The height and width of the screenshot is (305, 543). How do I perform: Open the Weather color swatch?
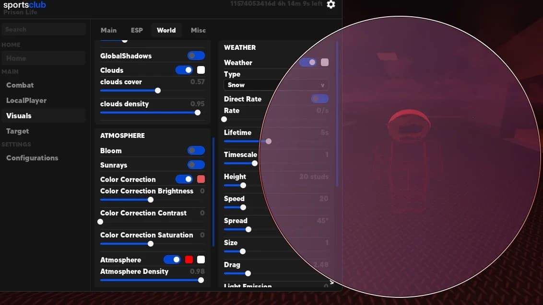[325, 62]
